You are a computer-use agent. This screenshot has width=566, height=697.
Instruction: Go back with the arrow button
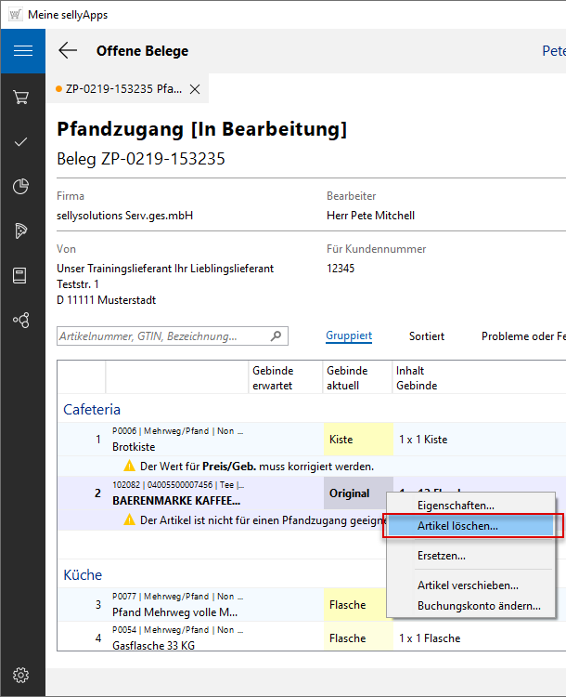(x=68, y=51)
